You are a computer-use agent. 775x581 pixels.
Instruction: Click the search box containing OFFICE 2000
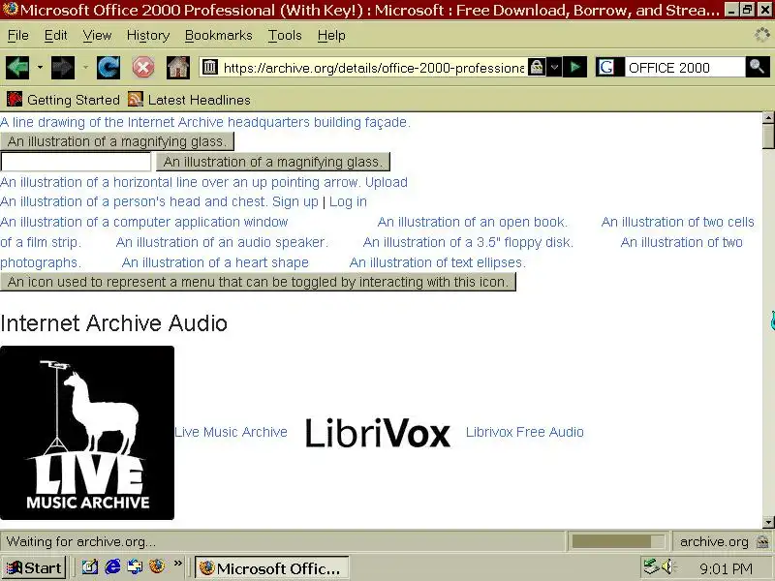point(685,68)
